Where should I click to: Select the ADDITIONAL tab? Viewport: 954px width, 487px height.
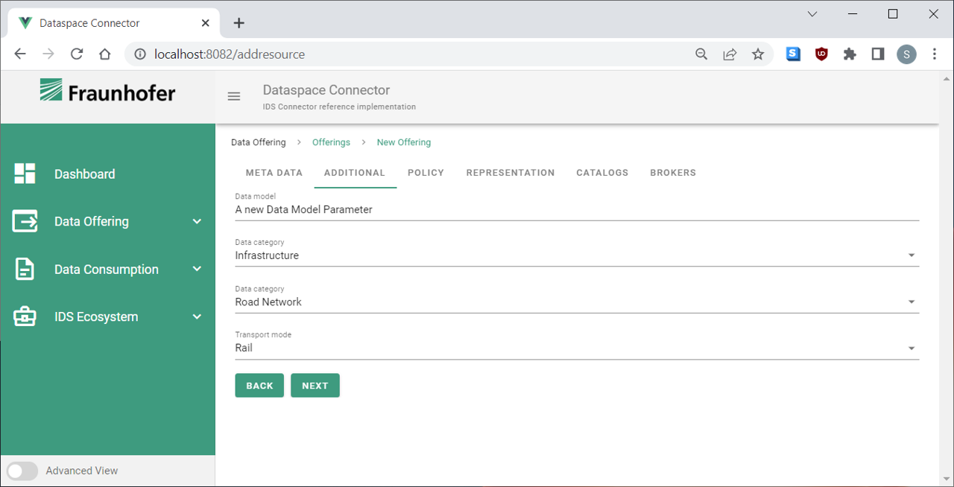tap(355, 173)
